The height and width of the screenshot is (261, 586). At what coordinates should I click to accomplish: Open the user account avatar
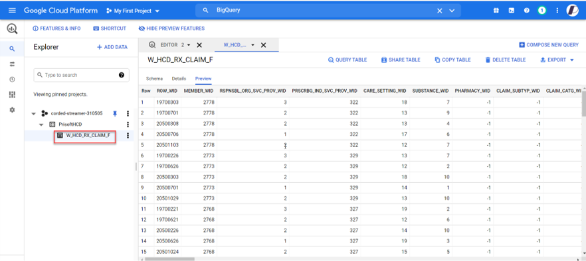click(x=572, y=11)
